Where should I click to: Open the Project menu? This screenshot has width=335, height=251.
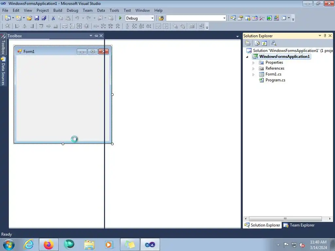coord(43,10)
